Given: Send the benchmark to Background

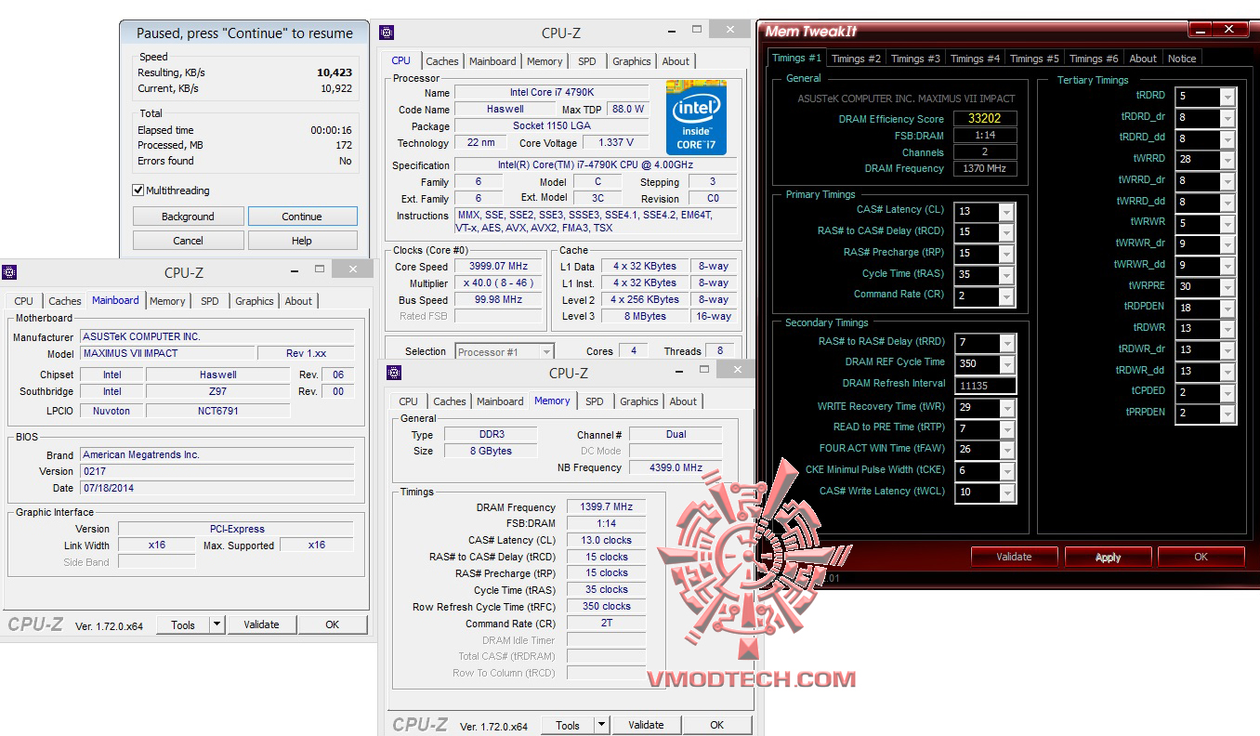Looking at the screenshot, I should click(188, 217).
